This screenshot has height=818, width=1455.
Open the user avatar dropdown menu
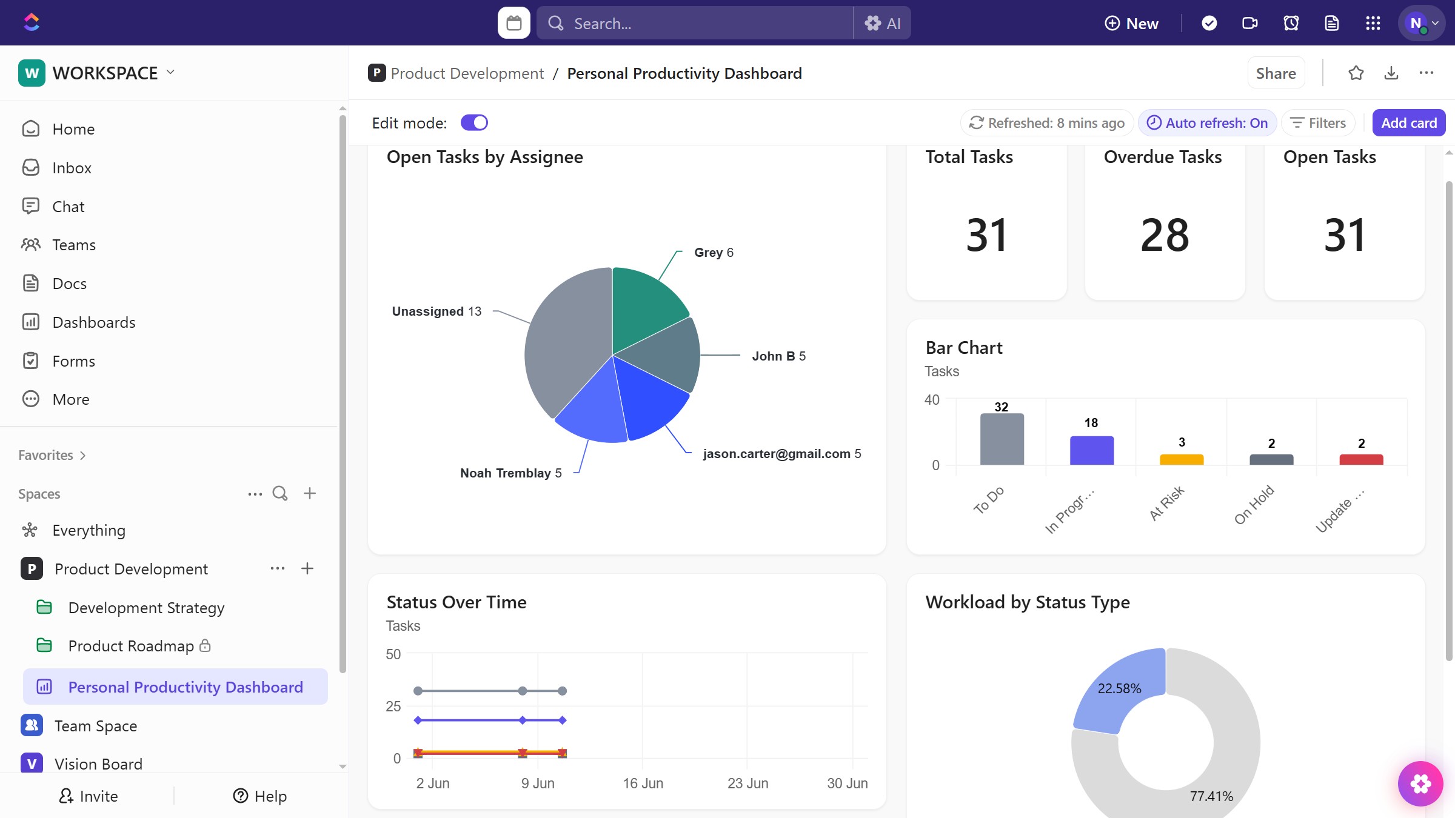point(1422,23)
